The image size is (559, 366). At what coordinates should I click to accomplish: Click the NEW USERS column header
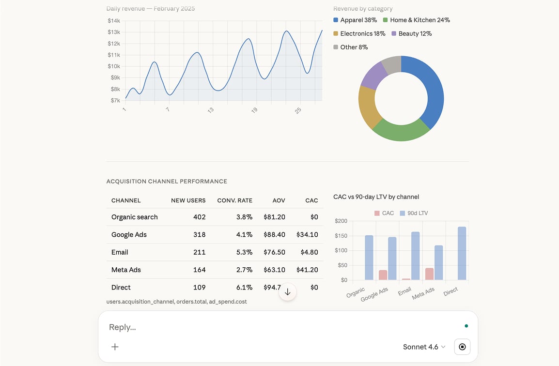(x=188, y=200)
